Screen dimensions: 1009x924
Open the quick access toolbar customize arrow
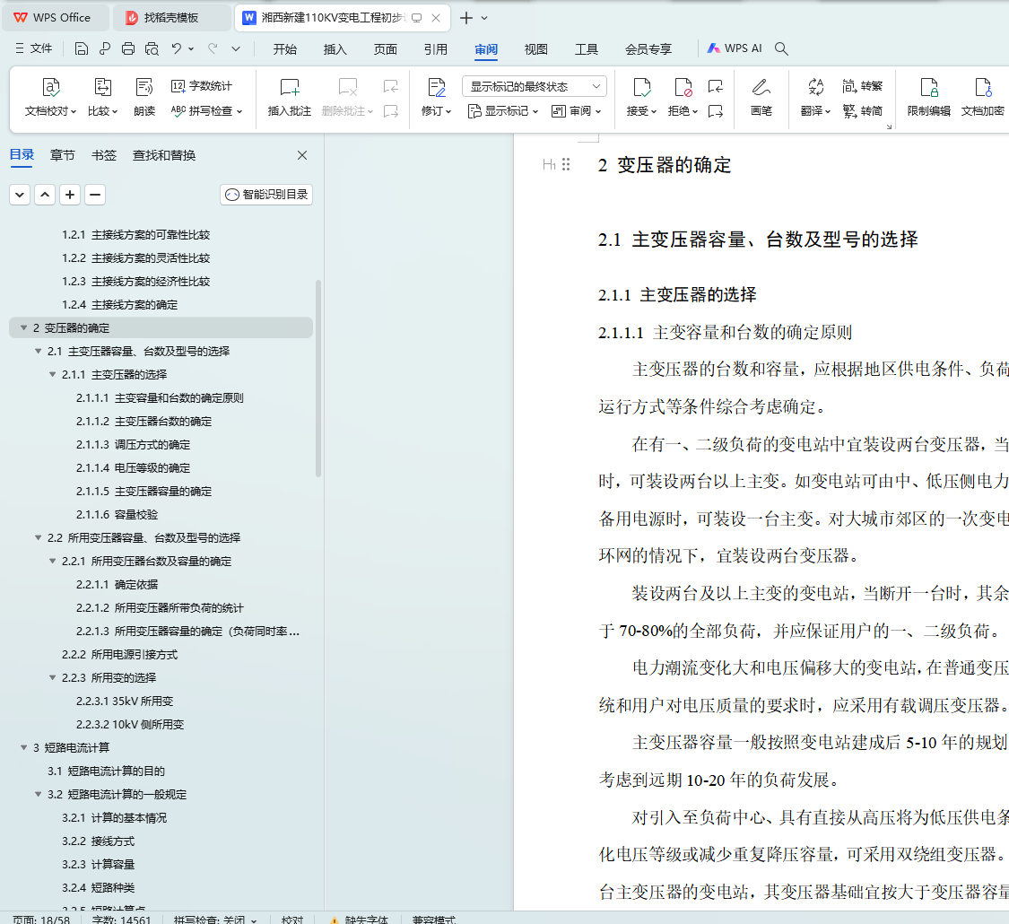click(x=236, y=48)
